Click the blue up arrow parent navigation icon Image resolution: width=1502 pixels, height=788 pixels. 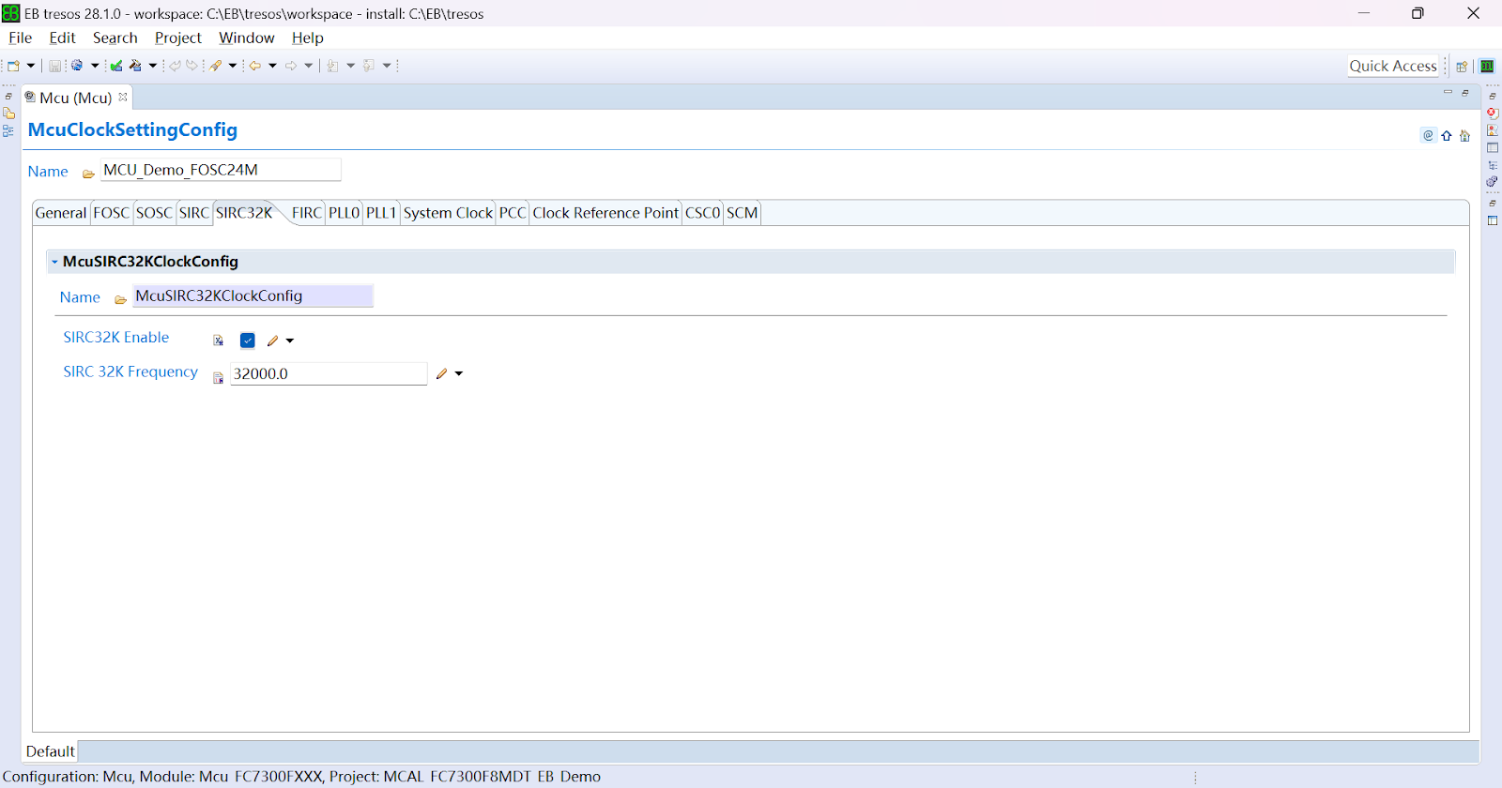[1447, 136]
